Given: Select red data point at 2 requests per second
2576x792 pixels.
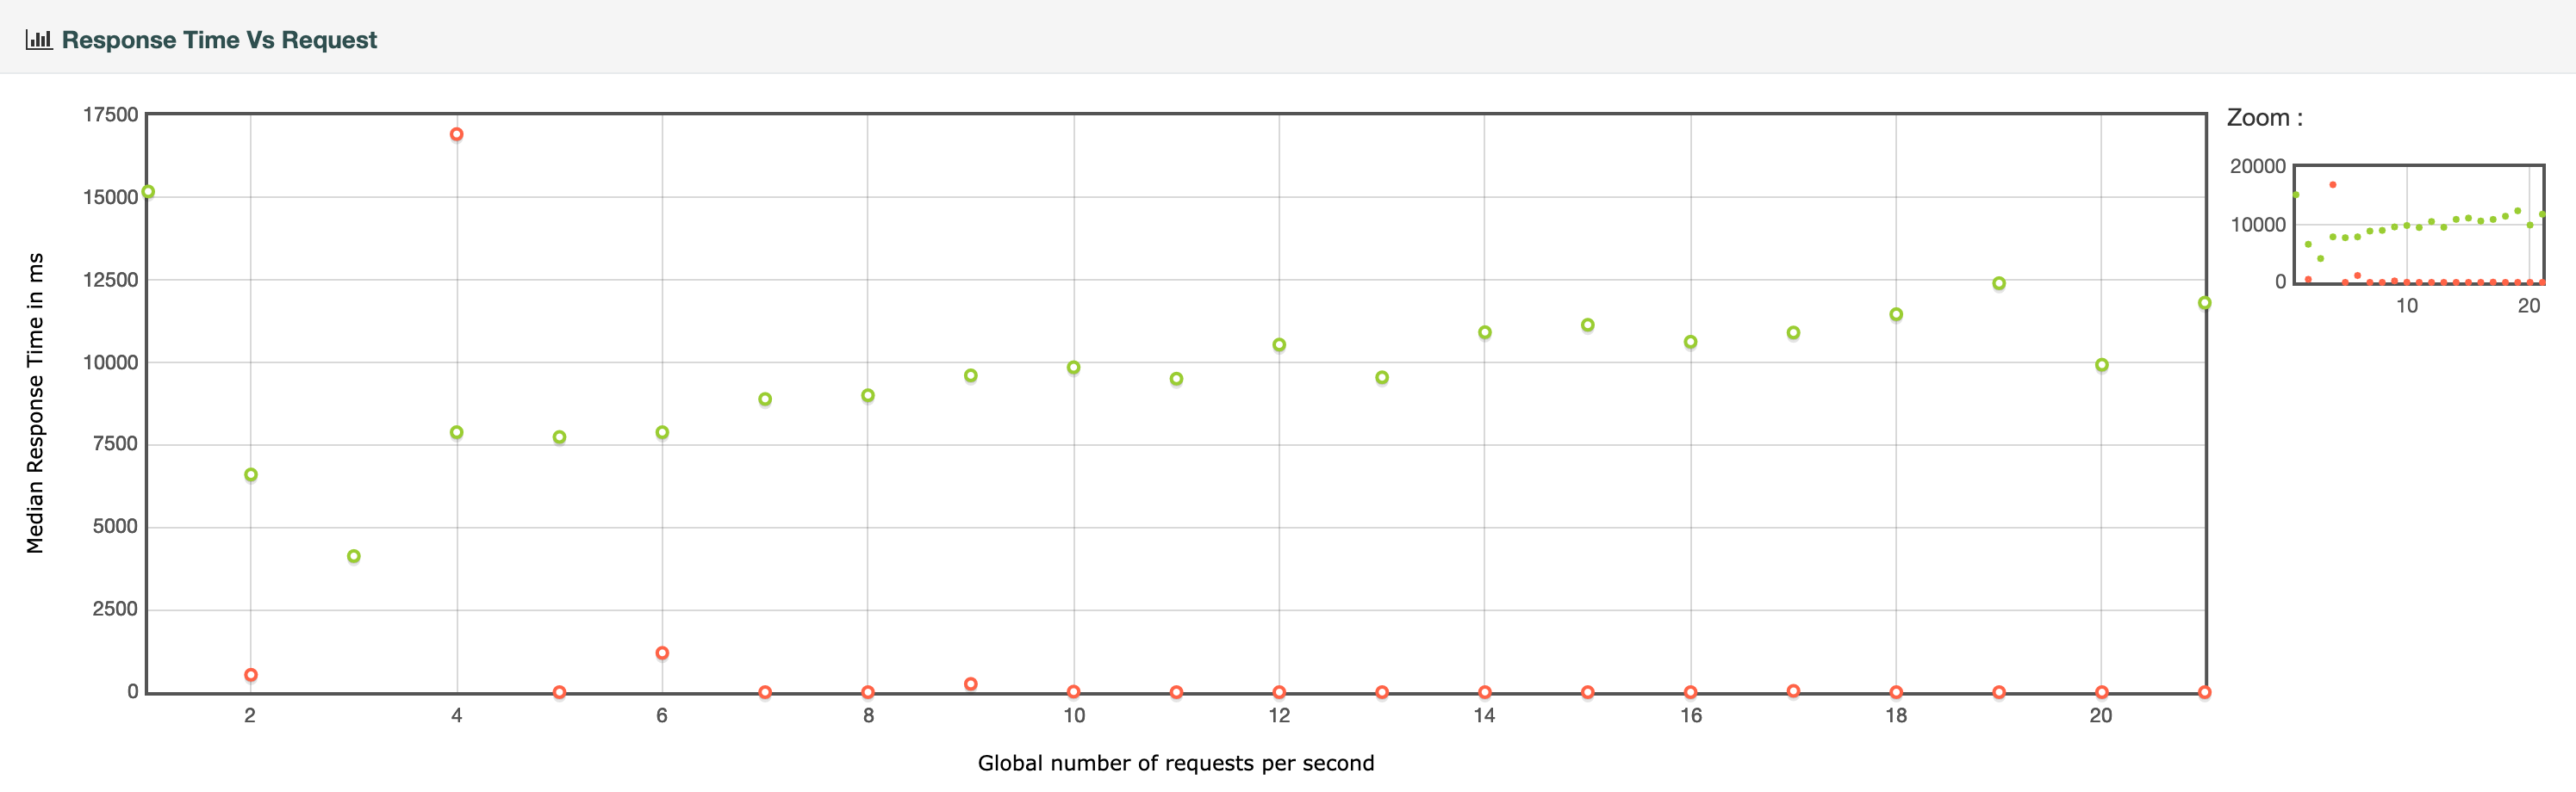Looking at the screenshot, I should tap(251, 675).
